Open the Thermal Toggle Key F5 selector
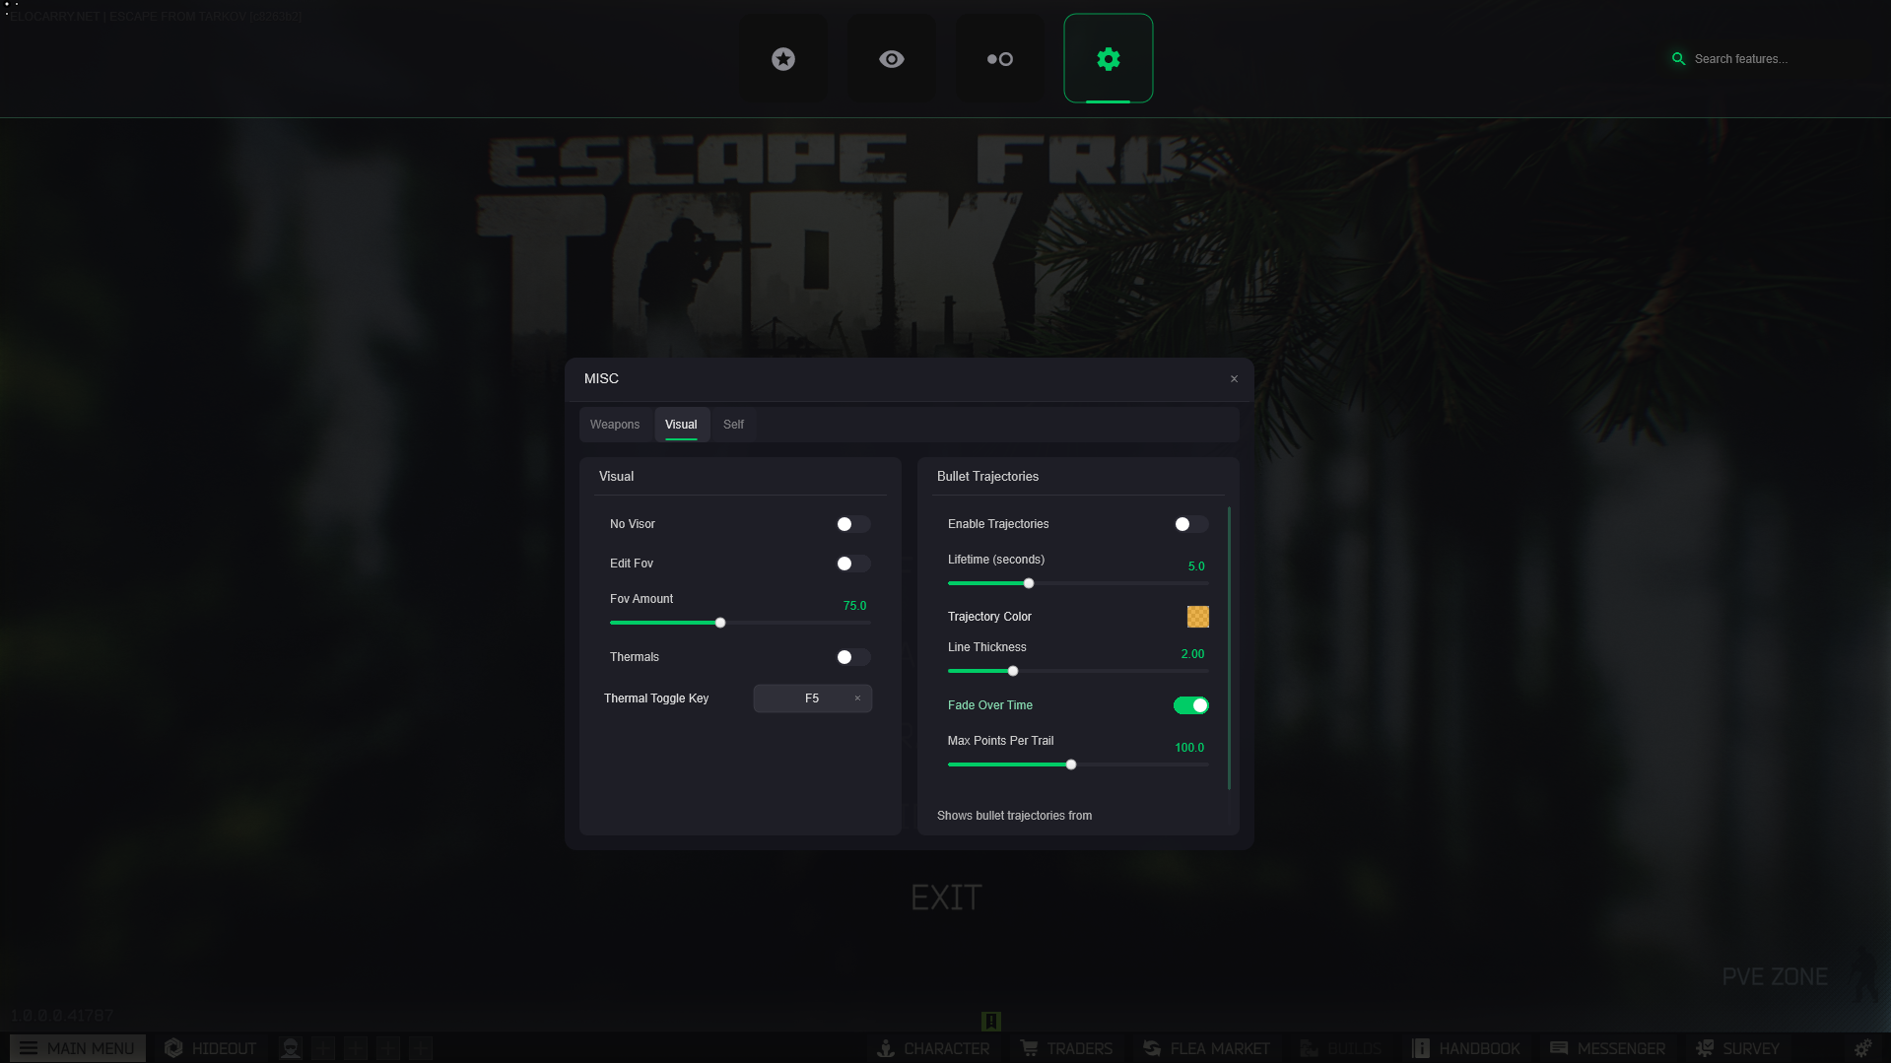 tap(803, 698)
